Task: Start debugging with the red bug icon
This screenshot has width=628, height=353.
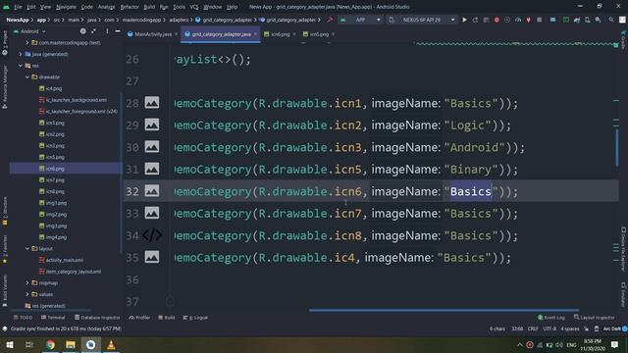Action: pos(497,20)
